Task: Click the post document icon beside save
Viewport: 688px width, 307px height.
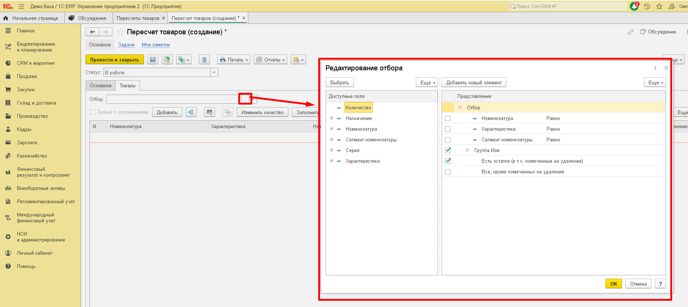Action: tap(167, 60)
